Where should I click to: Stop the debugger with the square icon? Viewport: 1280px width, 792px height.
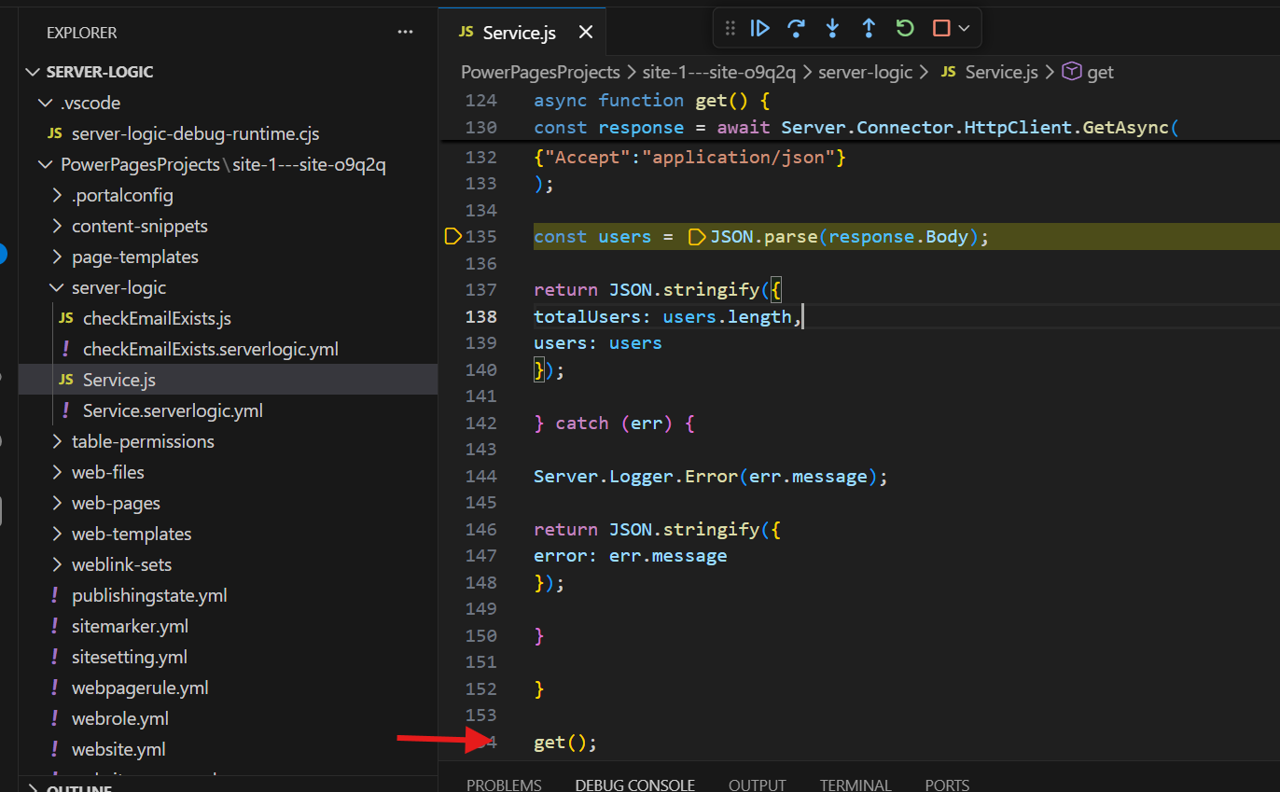click(941, 28)
